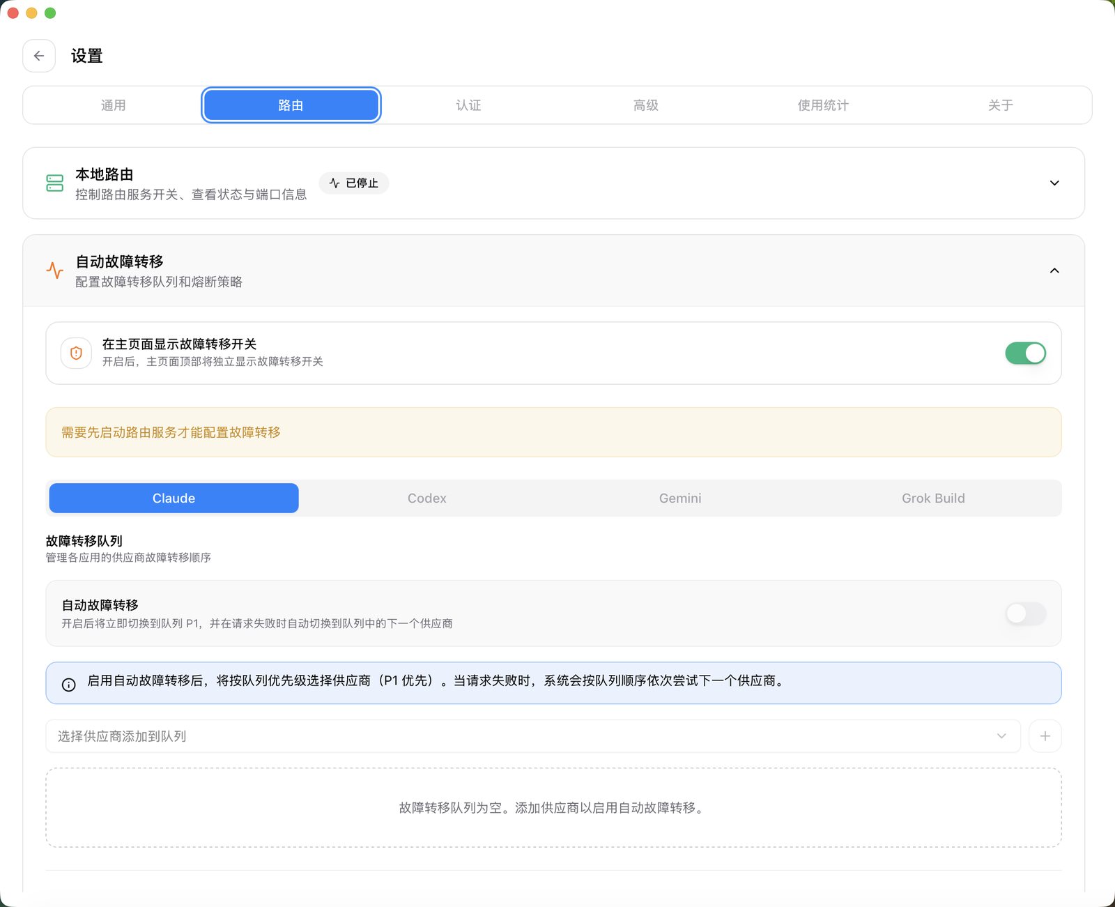Open the Grok Build app tab
Image resolution: width=1115 pixels, height=907 pixels.
click(x=933, y=498)
